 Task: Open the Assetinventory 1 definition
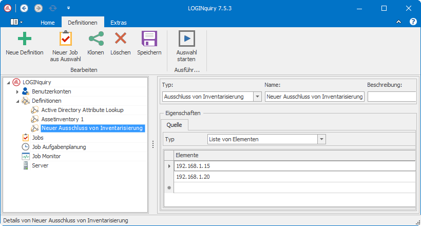pyautogui.click(x=62, y=119)
